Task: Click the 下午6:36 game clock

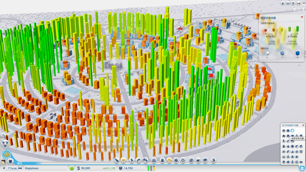Action: pyautogui.click(x=12, y=168)
